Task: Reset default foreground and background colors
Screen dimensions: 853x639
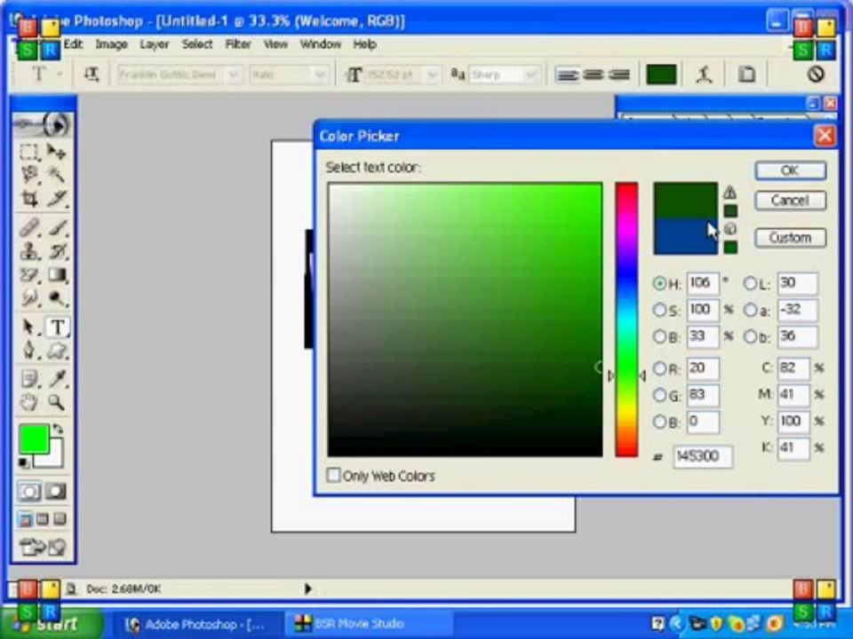Action: pos(23,463)
